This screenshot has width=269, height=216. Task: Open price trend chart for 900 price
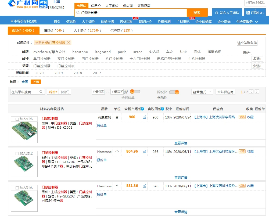(145, 117)
